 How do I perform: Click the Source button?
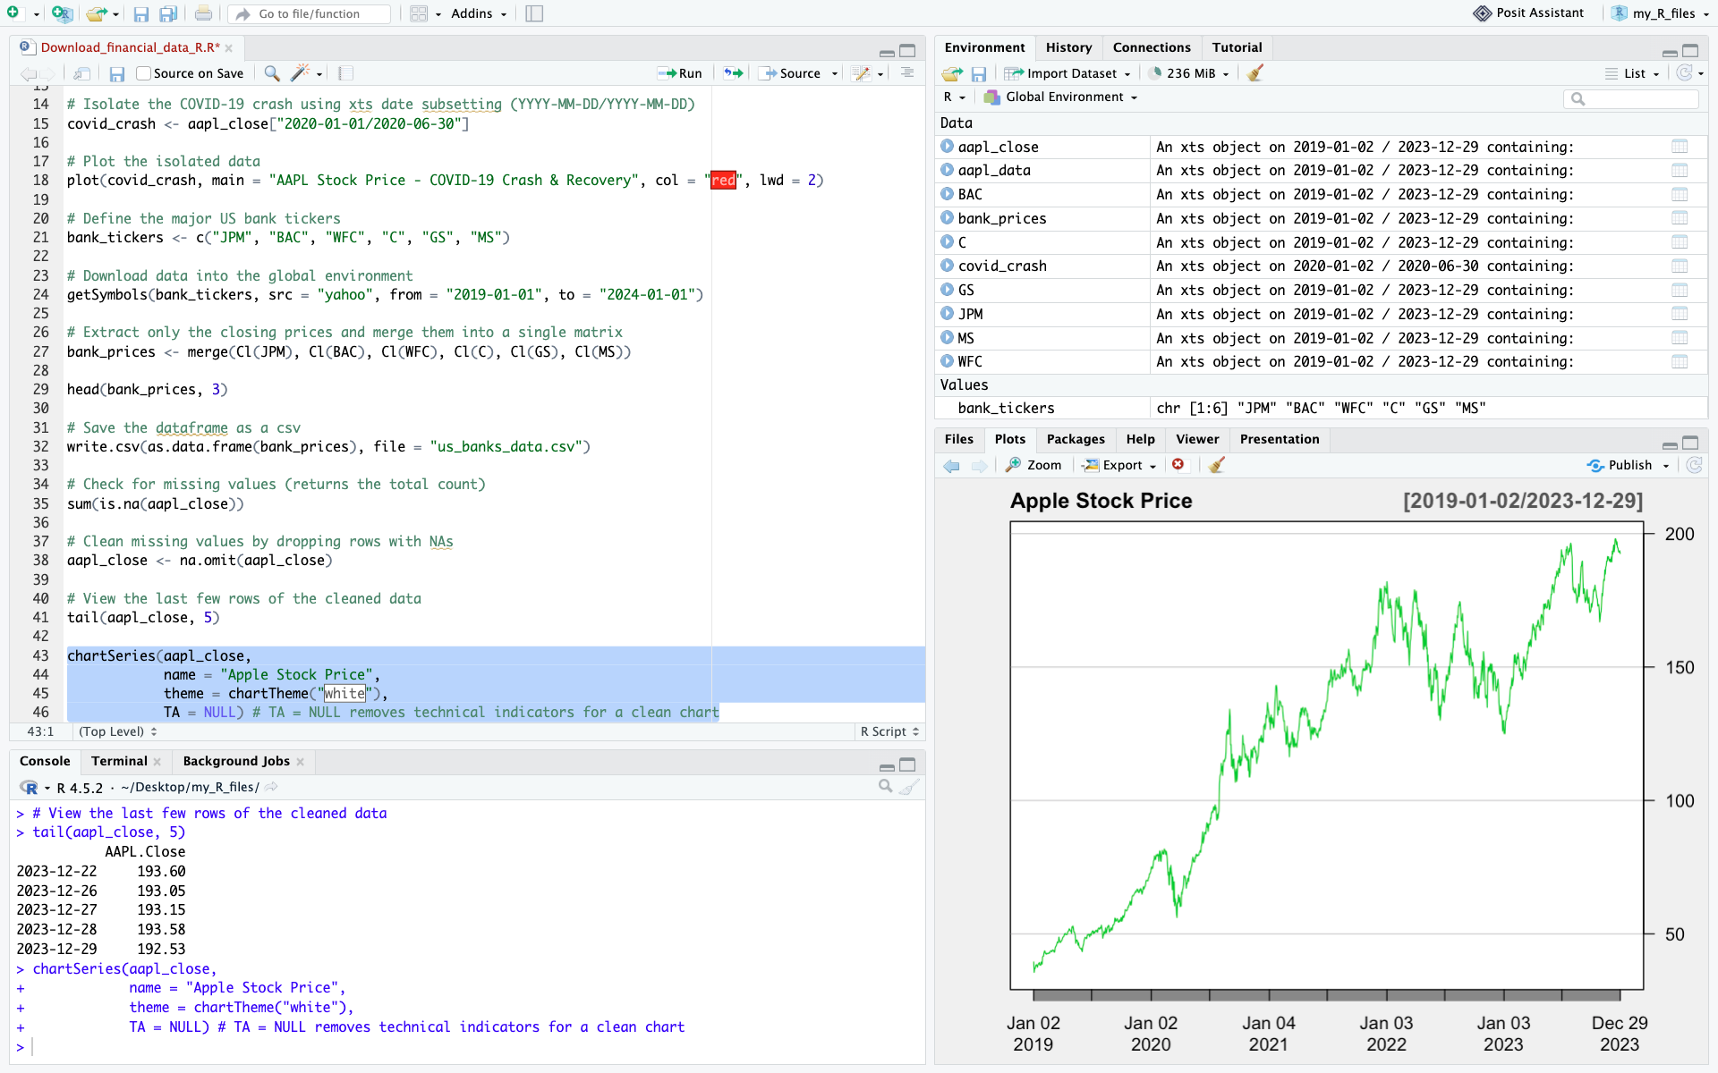point(790,73)
